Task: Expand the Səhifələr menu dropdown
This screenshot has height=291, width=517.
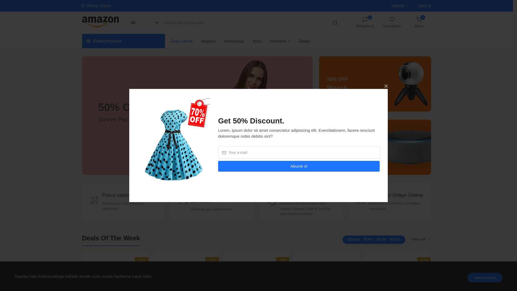Action: (x=280, y=41)
